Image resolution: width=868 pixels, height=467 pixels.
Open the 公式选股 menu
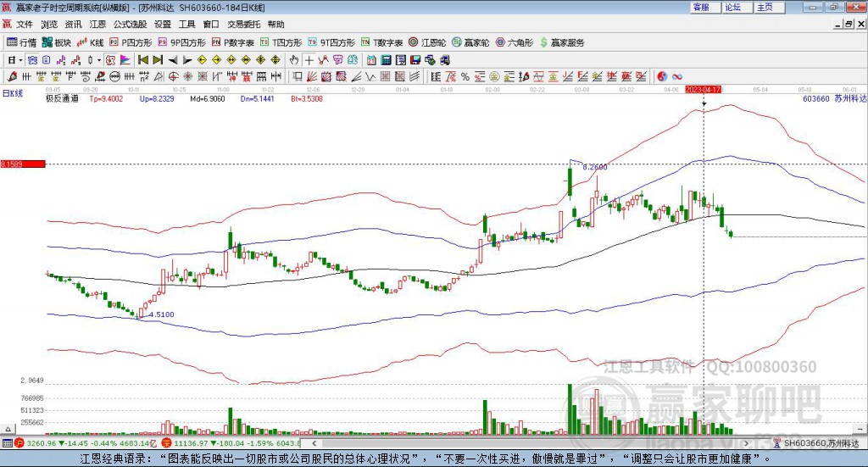coord(130,25)
